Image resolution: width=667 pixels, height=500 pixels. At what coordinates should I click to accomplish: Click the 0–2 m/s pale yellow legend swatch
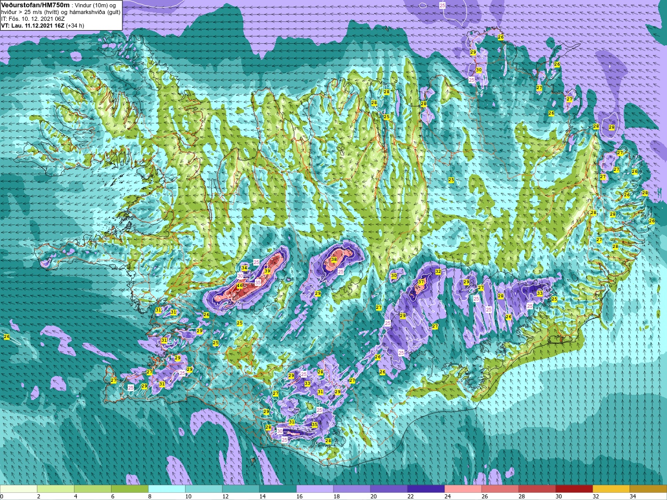click(x=19, y=489)
